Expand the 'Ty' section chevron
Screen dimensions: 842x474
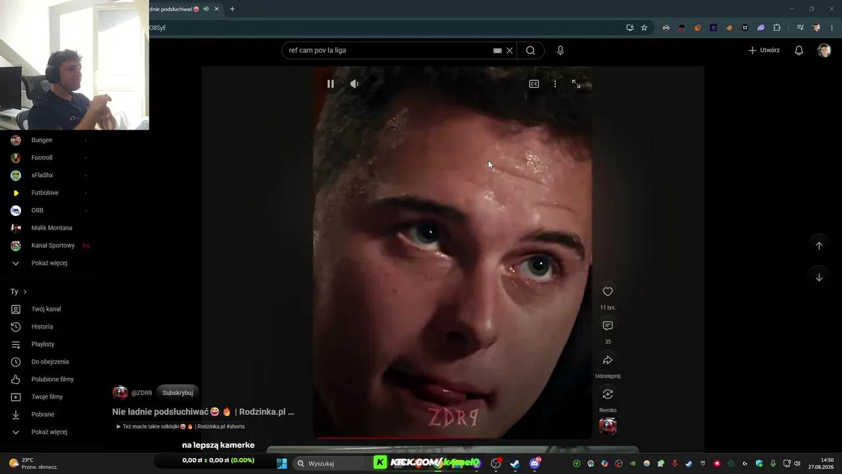[25, 292]
